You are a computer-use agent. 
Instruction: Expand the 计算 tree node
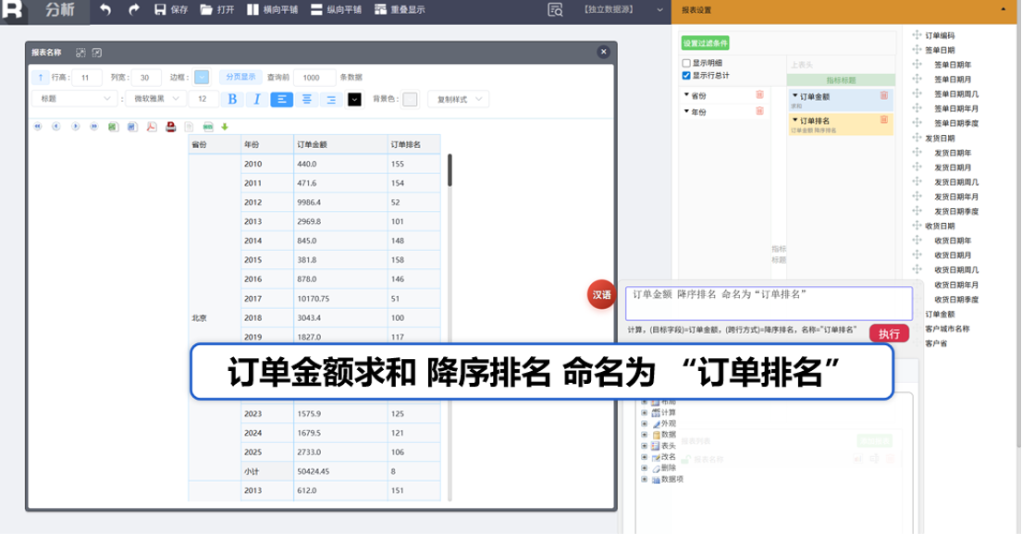644,413
